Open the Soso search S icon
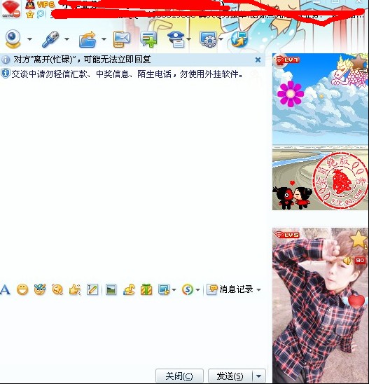The image size is (369, 384). (188, 289)
